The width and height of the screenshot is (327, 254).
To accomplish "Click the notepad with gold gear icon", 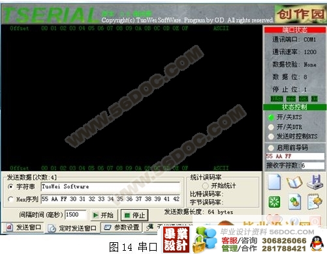I will point(315,202).
